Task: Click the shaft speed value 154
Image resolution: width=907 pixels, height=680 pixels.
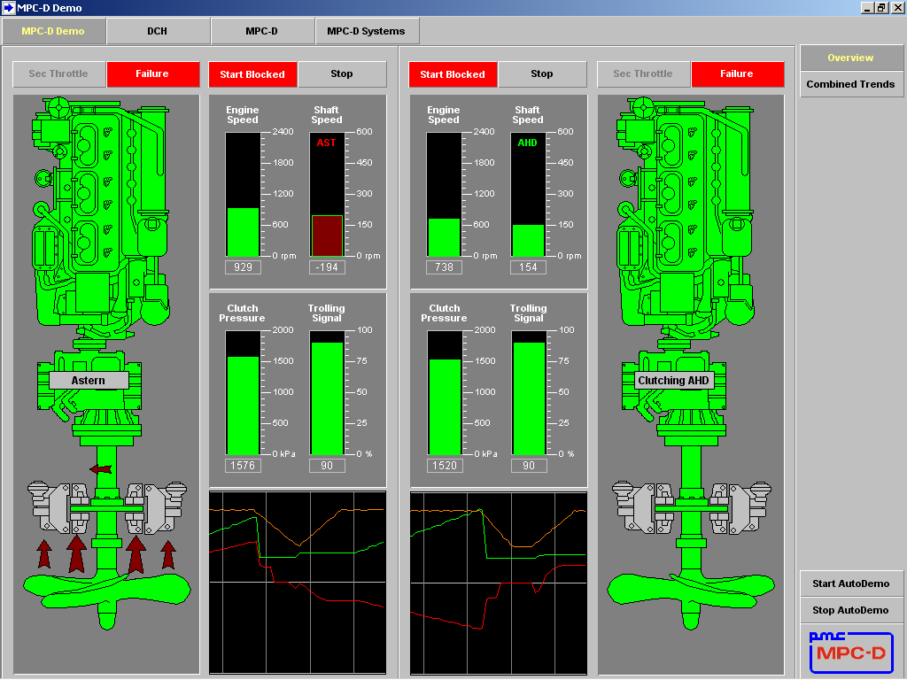Action: click(528, 267)
